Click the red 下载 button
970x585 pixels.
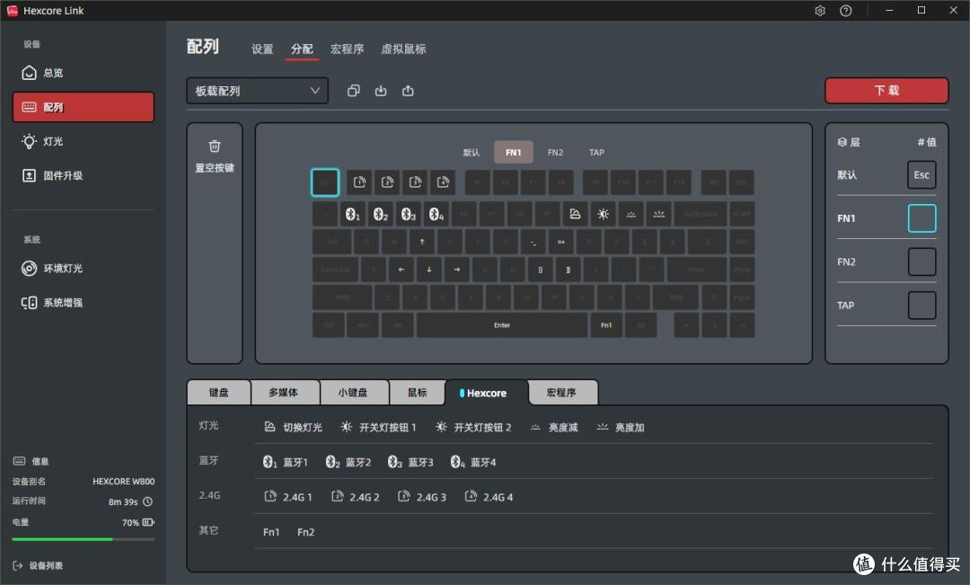[886, 91]
